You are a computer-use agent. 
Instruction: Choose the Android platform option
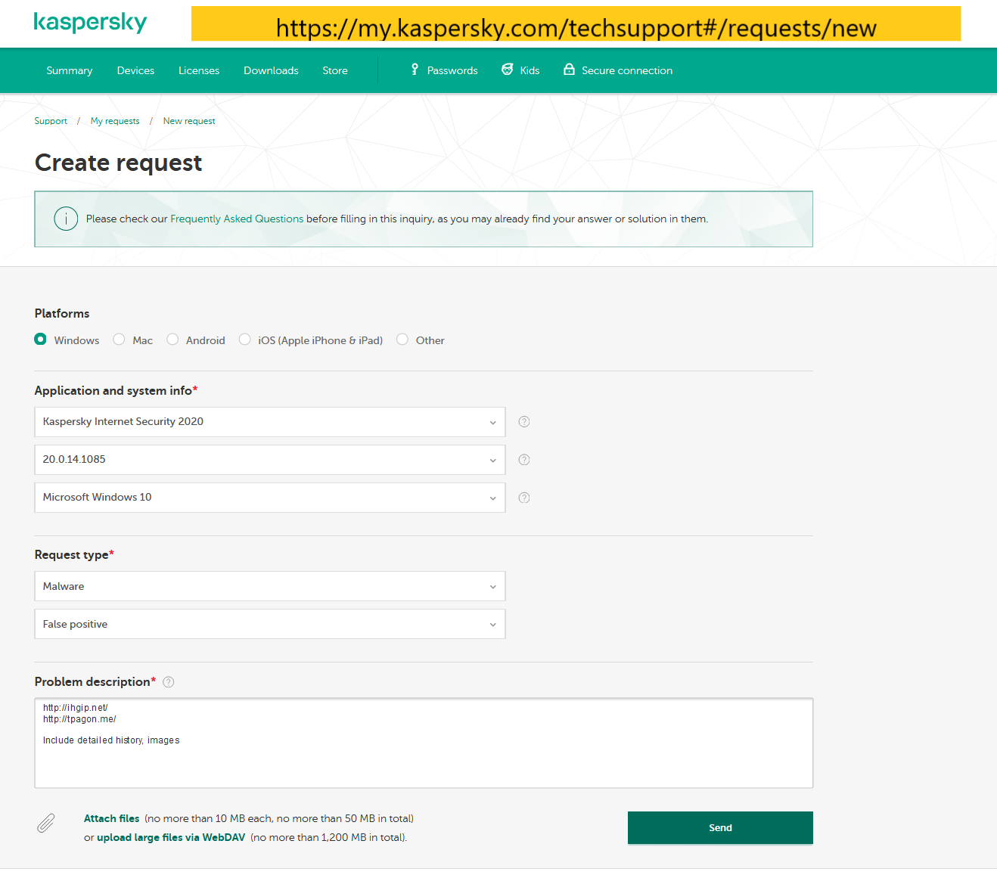click(x=172, y=340)
